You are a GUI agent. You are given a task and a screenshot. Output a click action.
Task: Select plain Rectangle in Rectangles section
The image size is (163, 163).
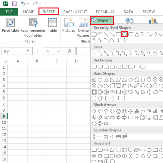[x=94, y=67]
